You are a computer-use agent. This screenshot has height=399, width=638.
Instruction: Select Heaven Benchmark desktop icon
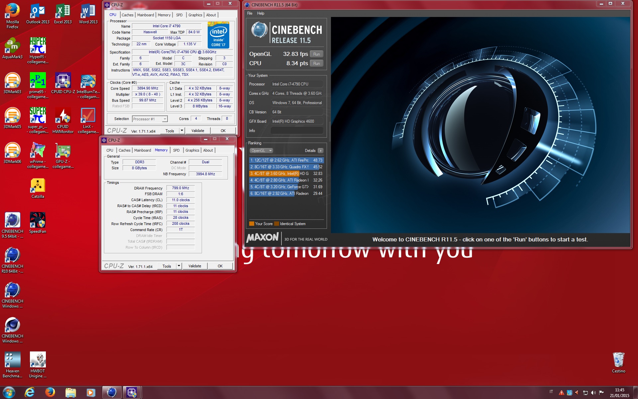[x=13, y=365]
